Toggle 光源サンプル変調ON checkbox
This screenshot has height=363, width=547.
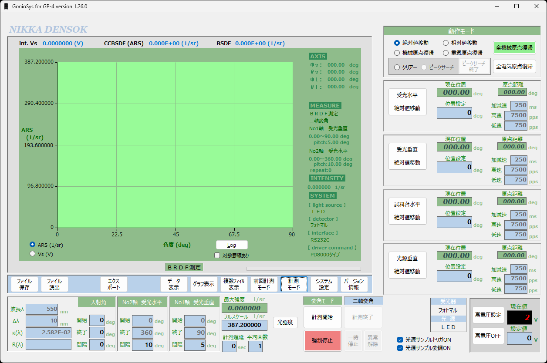tap(400, 348)
